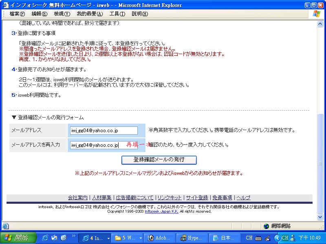Click the Show Desktop Quick Launch icon
This screenshot has width=326, height=244.
click(54, 238)
